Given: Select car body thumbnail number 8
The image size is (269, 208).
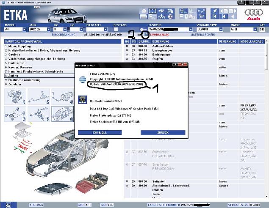Looking at the screenshot, I should (x=63, y=114).
